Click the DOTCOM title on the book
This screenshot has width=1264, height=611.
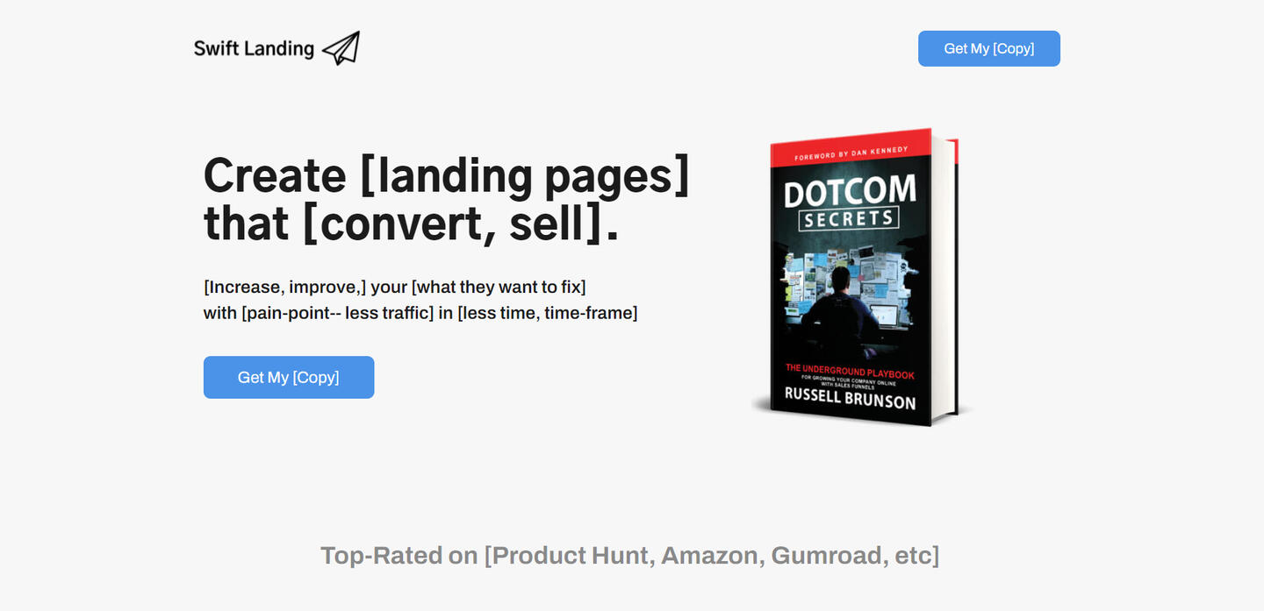(850, 191)
